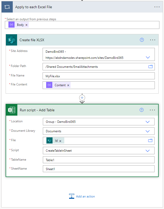
Task: Expand the Site Address dropdown
Action: click(148, 58)
